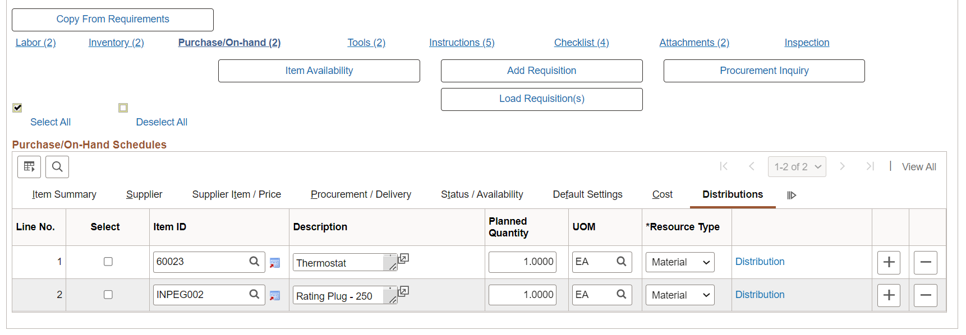Open item details icon next to INPEG002

click(x=275, y=295)
